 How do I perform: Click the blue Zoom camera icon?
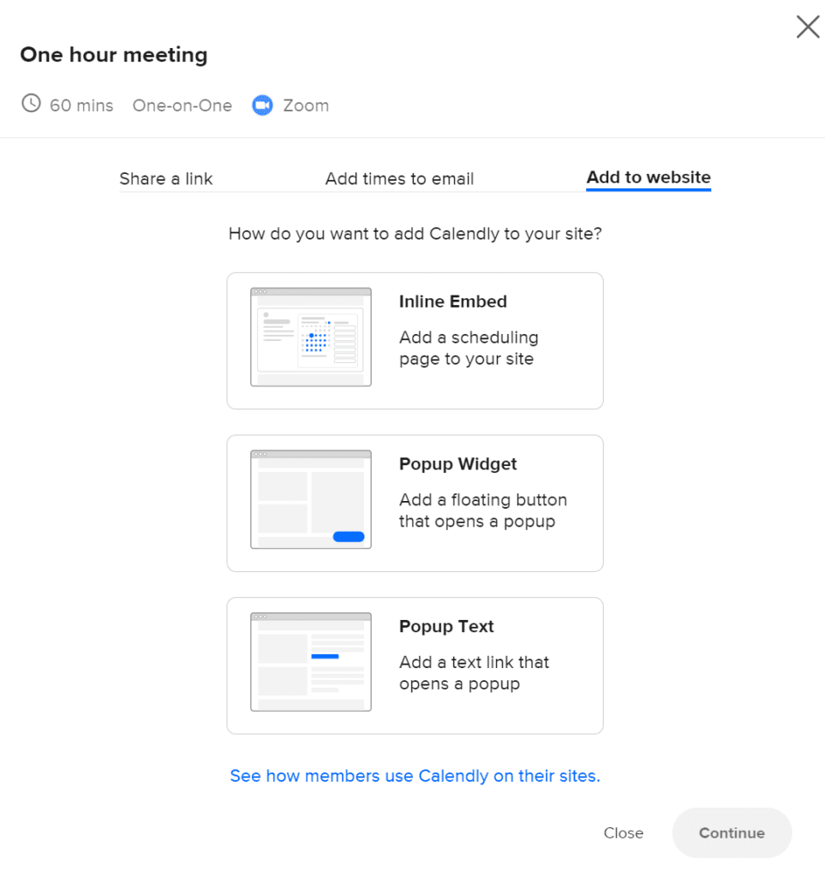pos(262,105)
